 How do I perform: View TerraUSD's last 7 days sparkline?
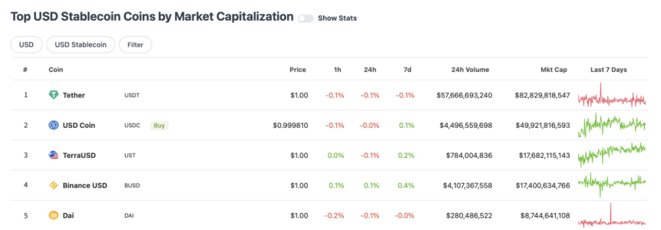pos(611,155)
